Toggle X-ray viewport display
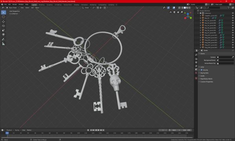Image resolution: width=235 pixels, height=141 pixels. [179, 8]
